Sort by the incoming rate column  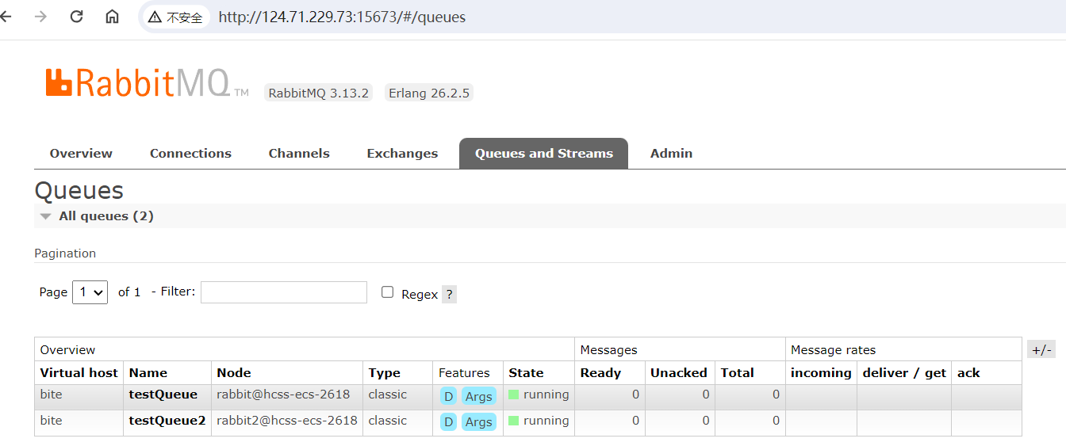point(821,373)
